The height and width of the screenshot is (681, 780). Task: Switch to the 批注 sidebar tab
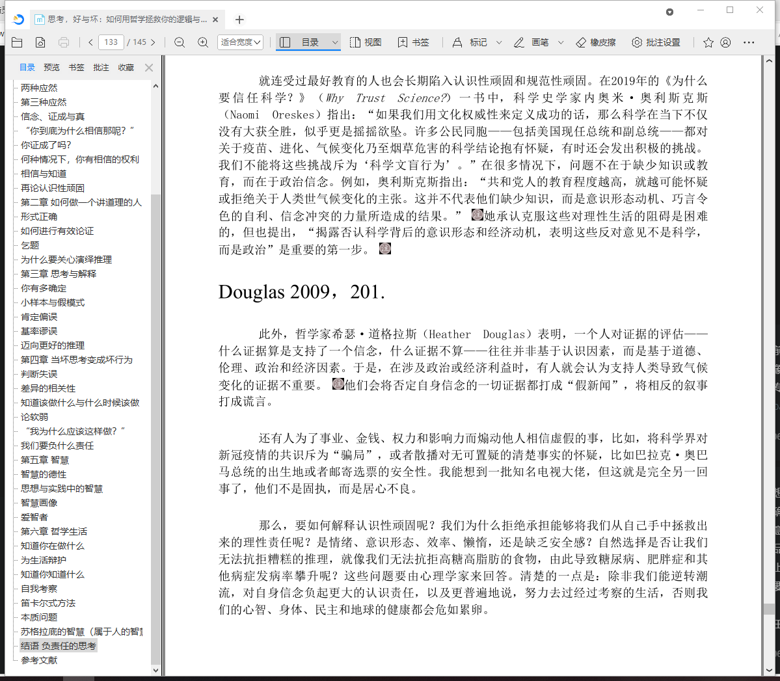pos(101,68)
